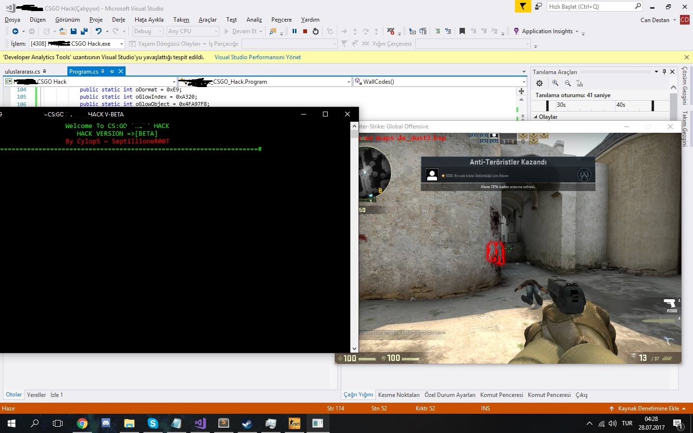Open the Düzen menu
The width and height of the screenshot is (693, 433).
(38, 20)
